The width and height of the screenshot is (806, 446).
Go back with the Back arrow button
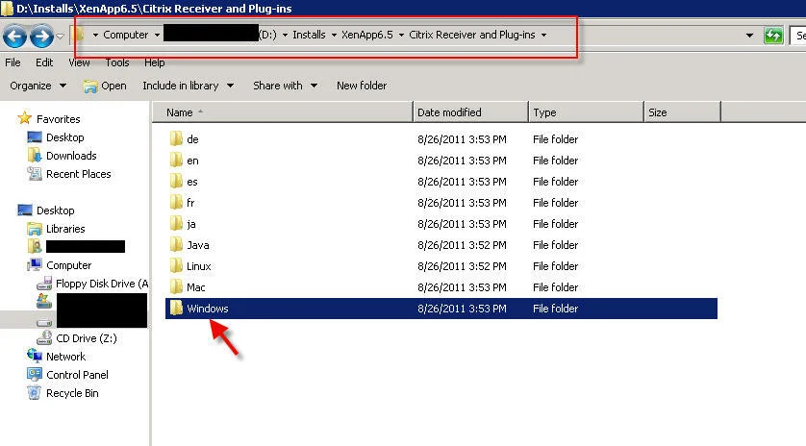coord(14,36)
